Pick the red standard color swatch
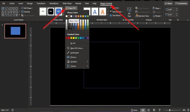This screenshot has height=112, width=190. (x=69, y=38)
